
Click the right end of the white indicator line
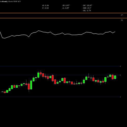coord(115,32)
